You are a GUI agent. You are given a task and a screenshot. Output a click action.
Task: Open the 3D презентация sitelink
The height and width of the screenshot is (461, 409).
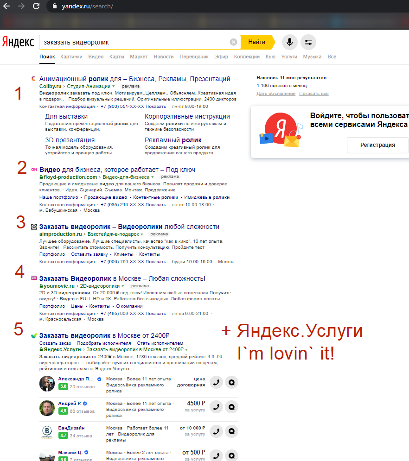tap(70, 140)
